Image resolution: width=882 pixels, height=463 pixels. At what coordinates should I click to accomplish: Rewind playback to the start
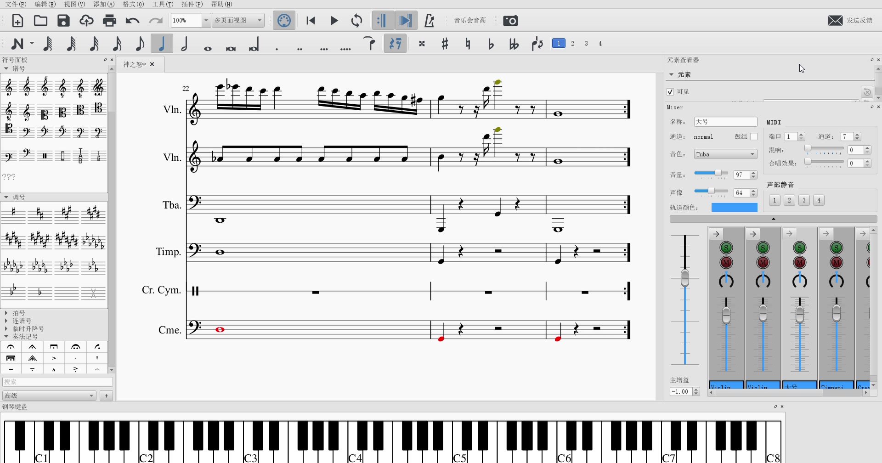(x=311, y=21)
